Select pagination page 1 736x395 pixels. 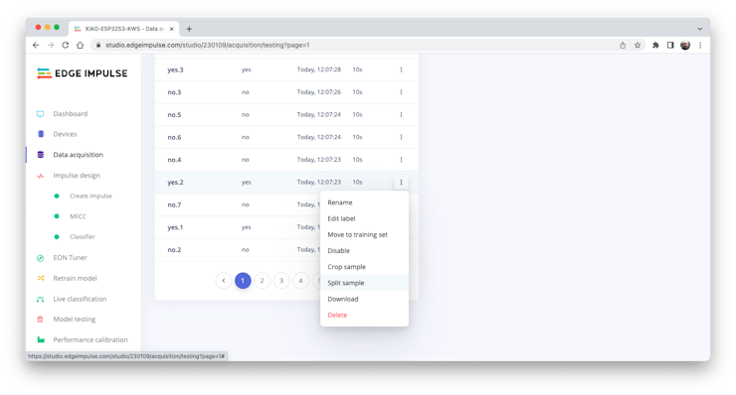click(x=243, y=281)
